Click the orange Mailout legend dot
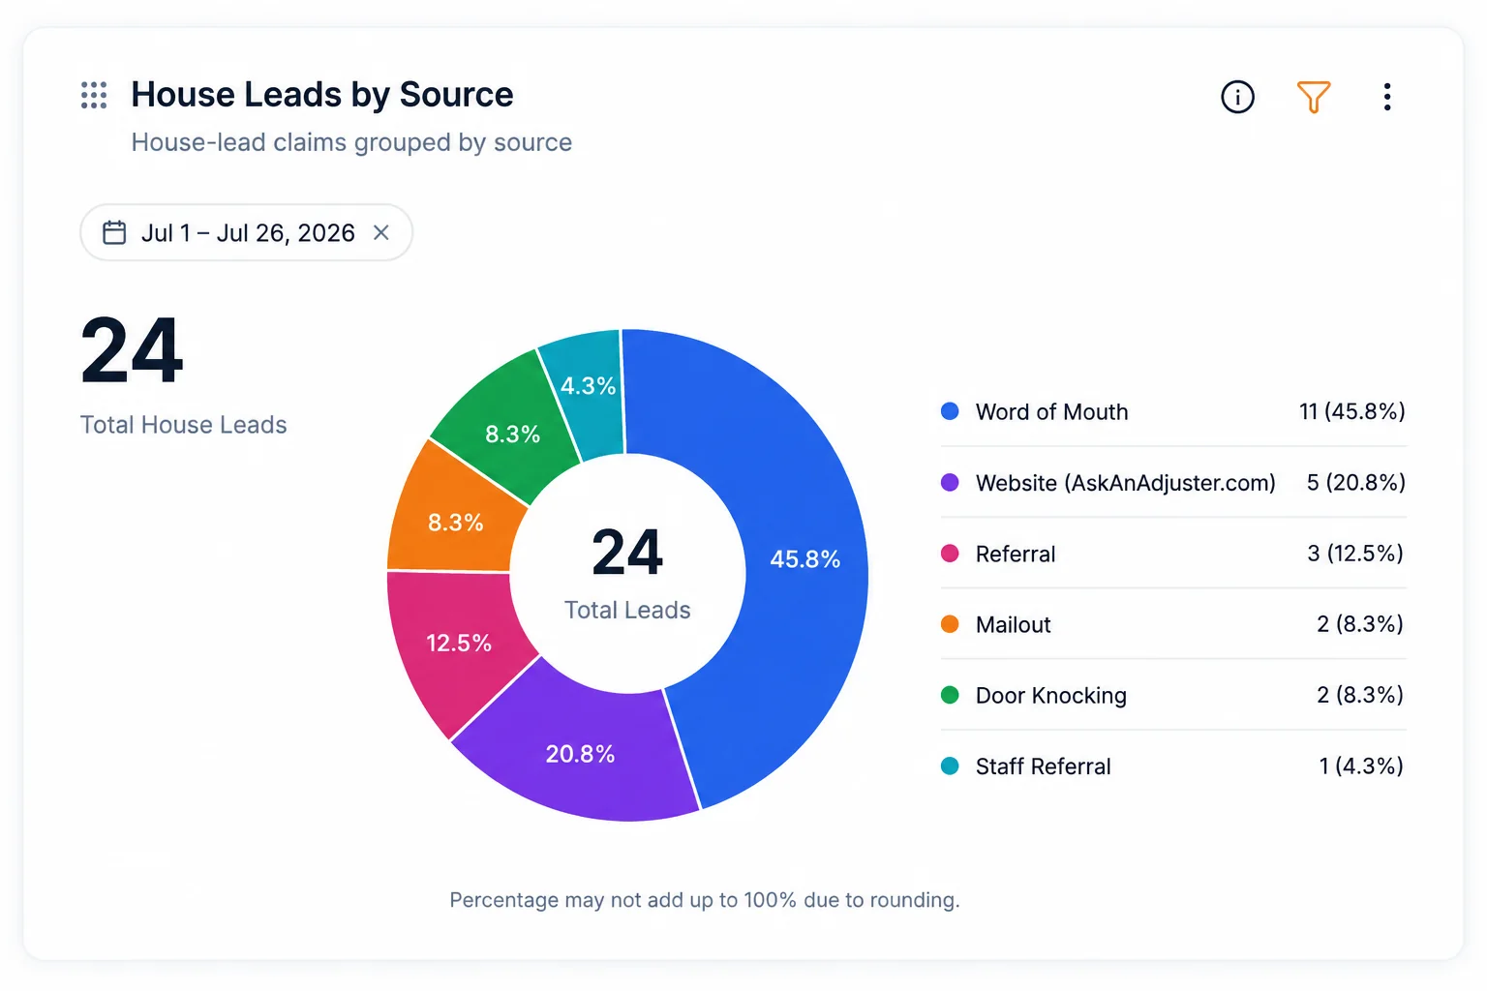Viewport: 1487px width, 991px height. 950,624
